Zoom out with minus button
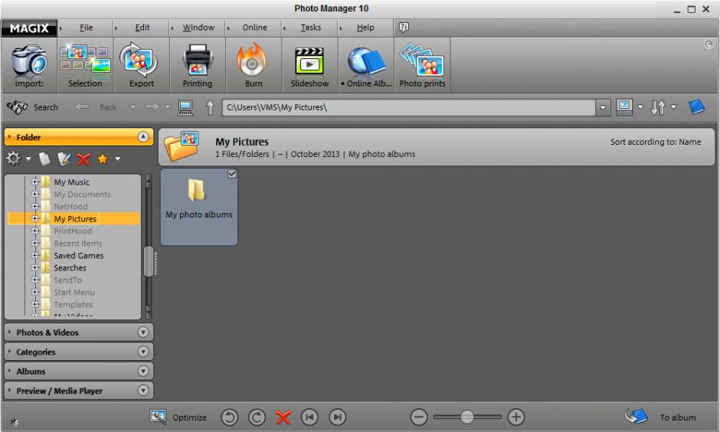 click(x=419, y=417)
